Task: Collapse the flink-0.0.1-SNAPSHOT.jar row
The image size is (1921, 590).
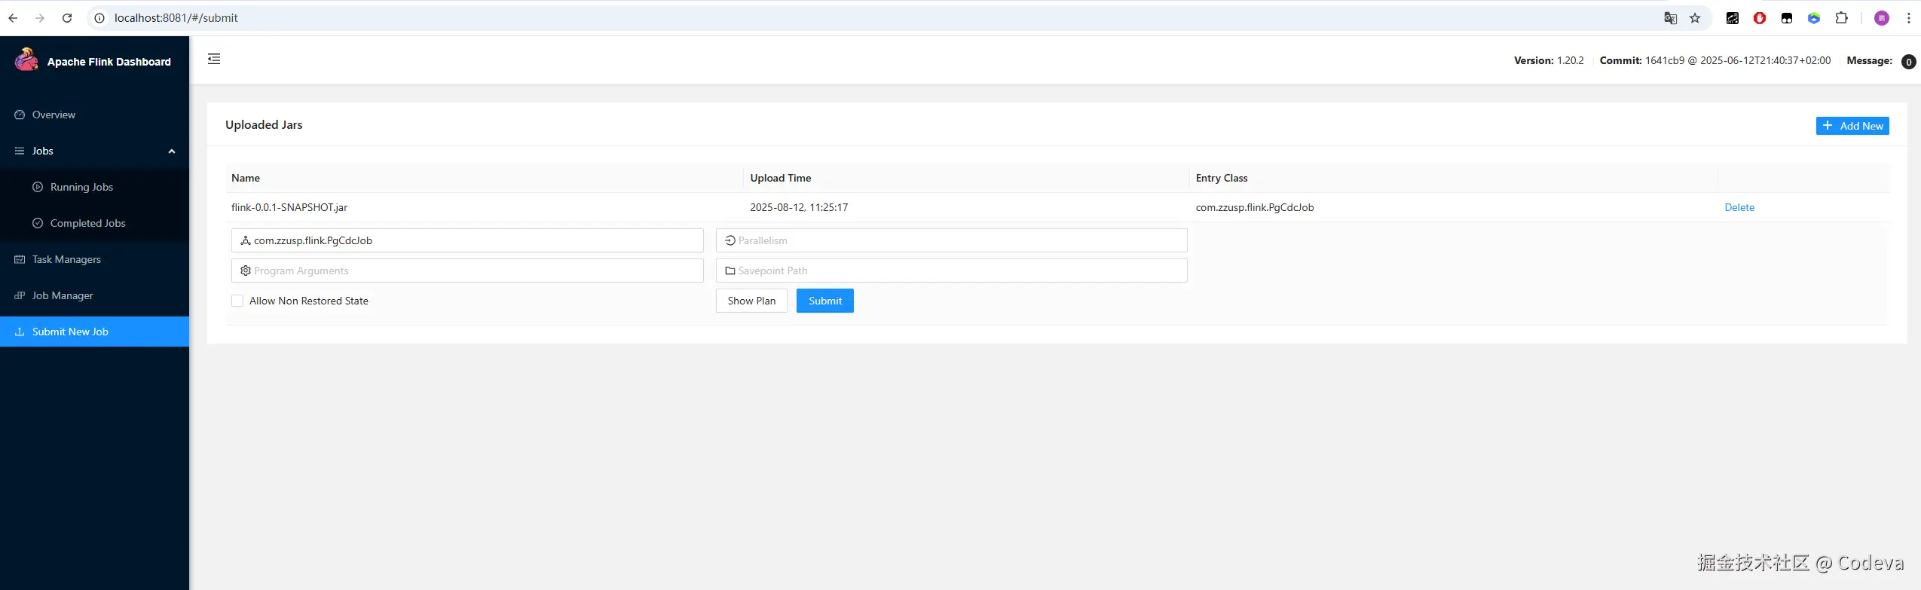Action: (x=1057, y=207)
